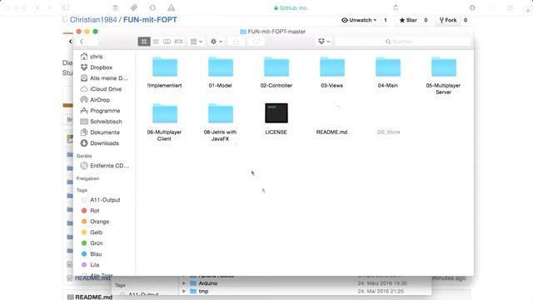The height and width of the screenshot is (300, 533).
Task: Click the Share button in Finder toolbar
Action: tap(237, 42)
